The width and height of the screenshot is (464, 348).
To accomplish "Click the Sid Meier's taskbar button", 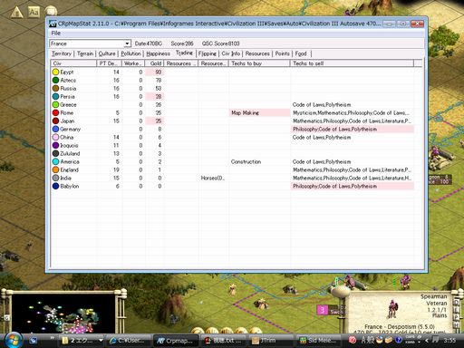I will pos(319,341).
